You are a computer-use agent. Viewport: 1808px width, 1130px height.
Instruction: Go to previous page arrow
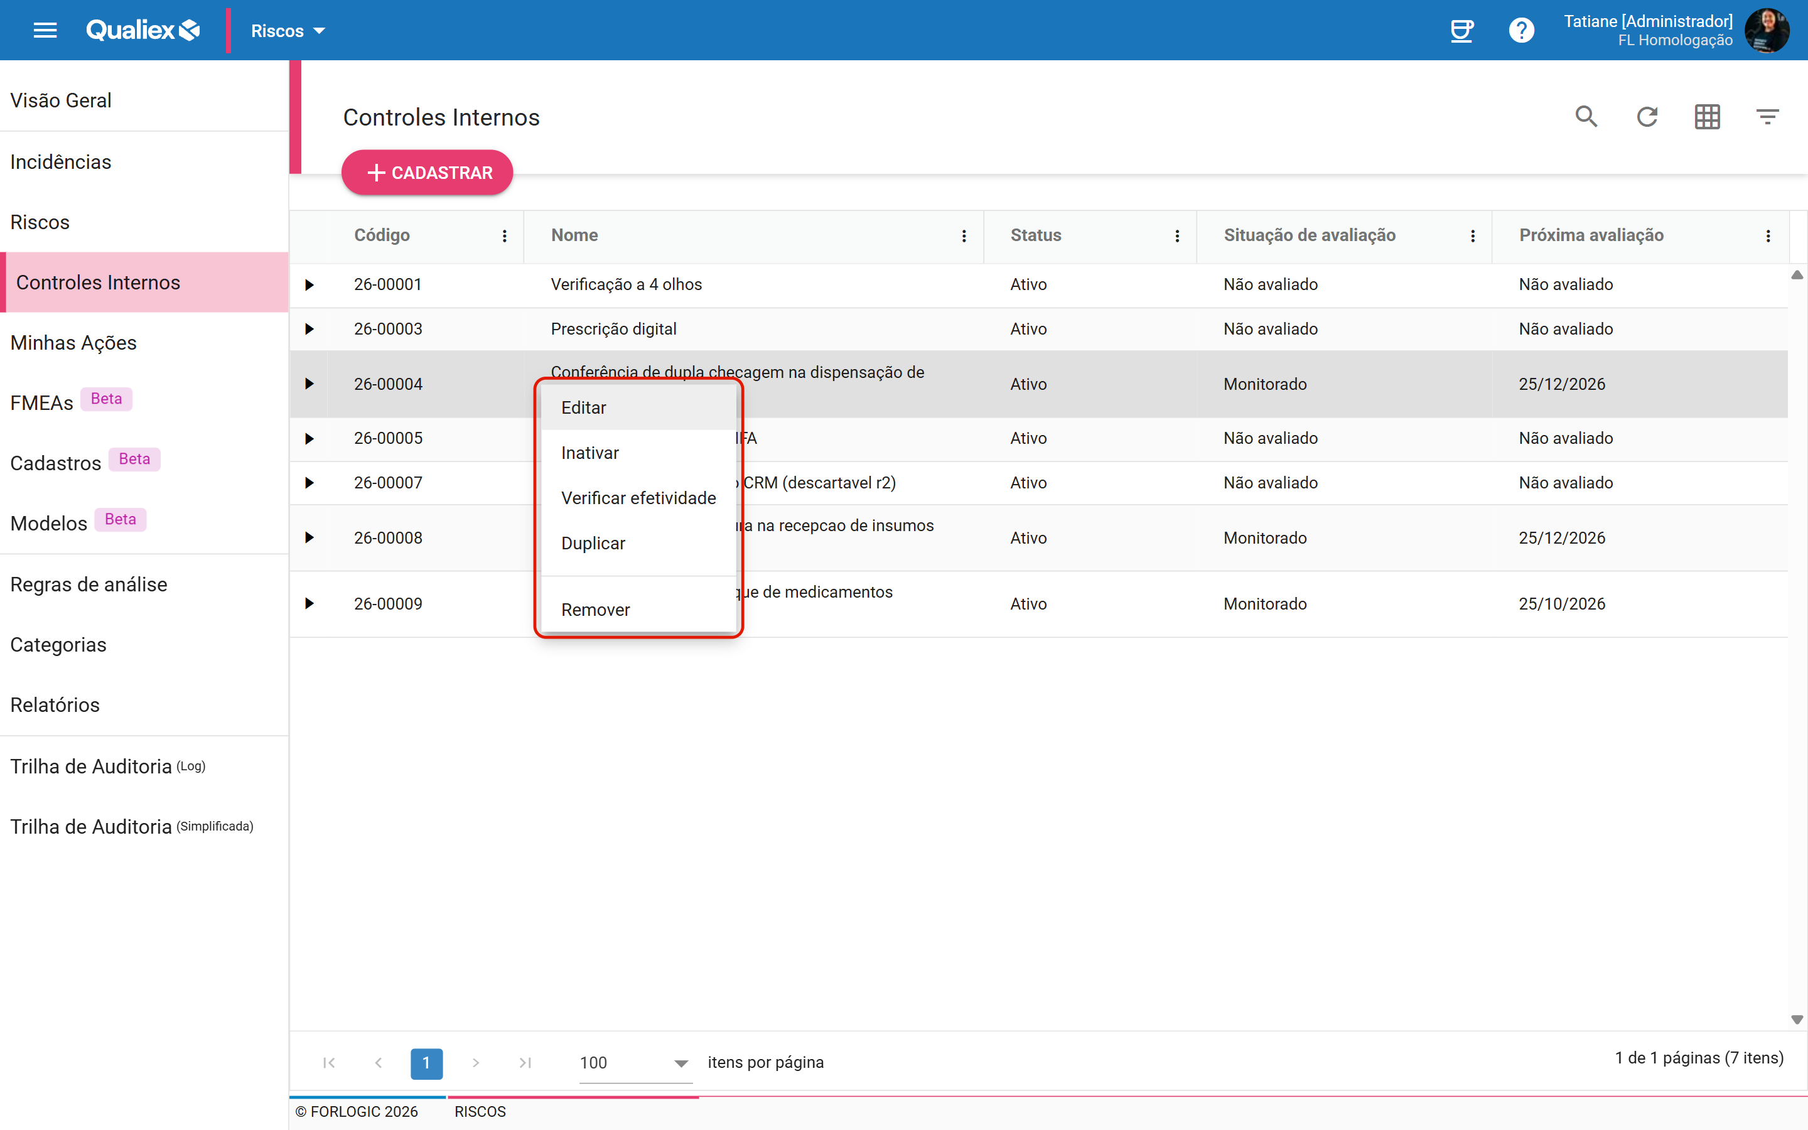[x=379, y=1063]
